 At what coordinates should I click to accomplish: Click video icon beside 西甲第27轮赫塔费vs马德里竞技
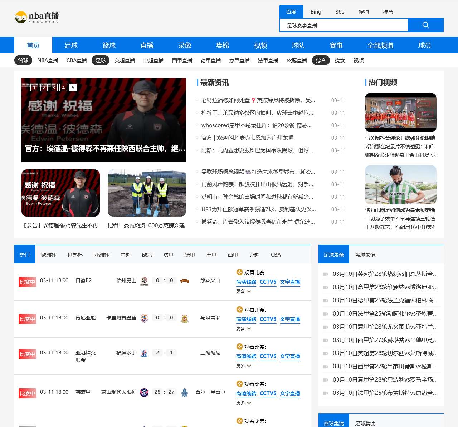pyautogui.click(x=326, y=340)
